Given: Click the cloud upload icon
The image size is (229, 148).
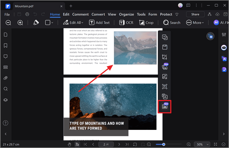Looking at the screenshot, I should pyautogui.click(x=217, y=14).
